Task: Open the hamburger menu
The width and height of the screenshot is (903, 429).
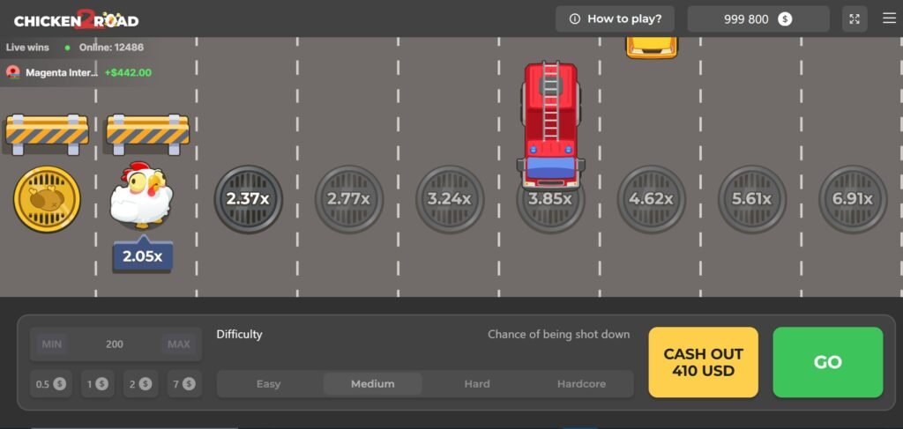Action: [889, 18]
